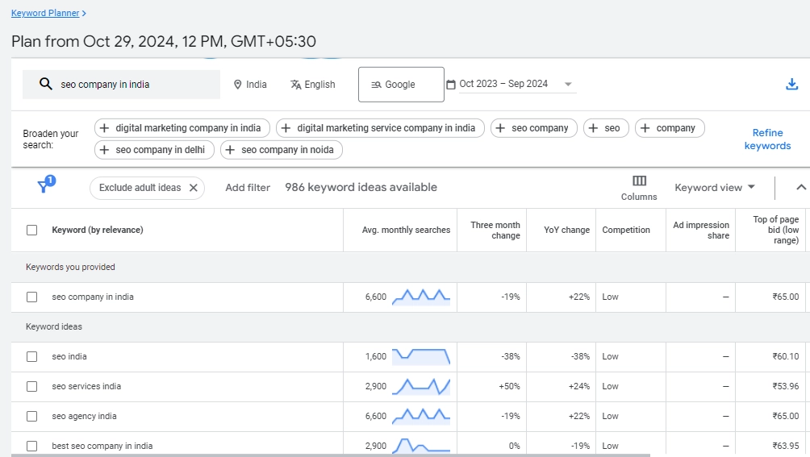Click the +50% three month change value

point(509,387)
